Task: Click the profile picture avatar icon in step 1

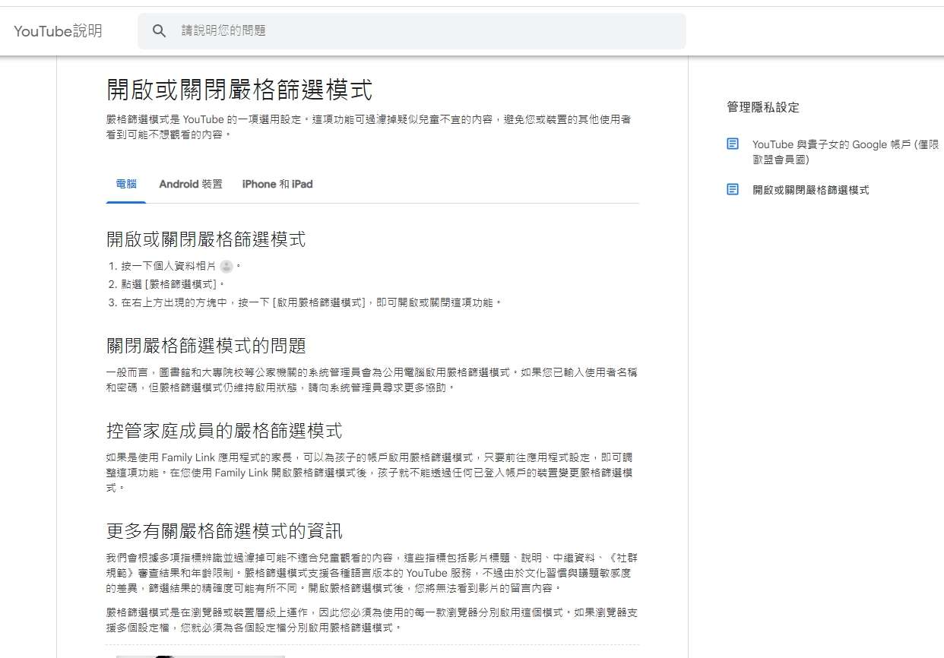Action: tap(226, 266)
